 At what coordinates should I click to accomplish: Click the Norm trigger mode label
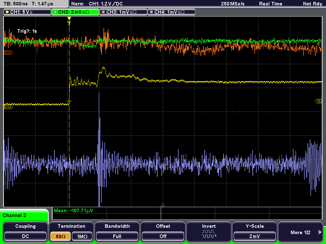click(x=77, y=4)
